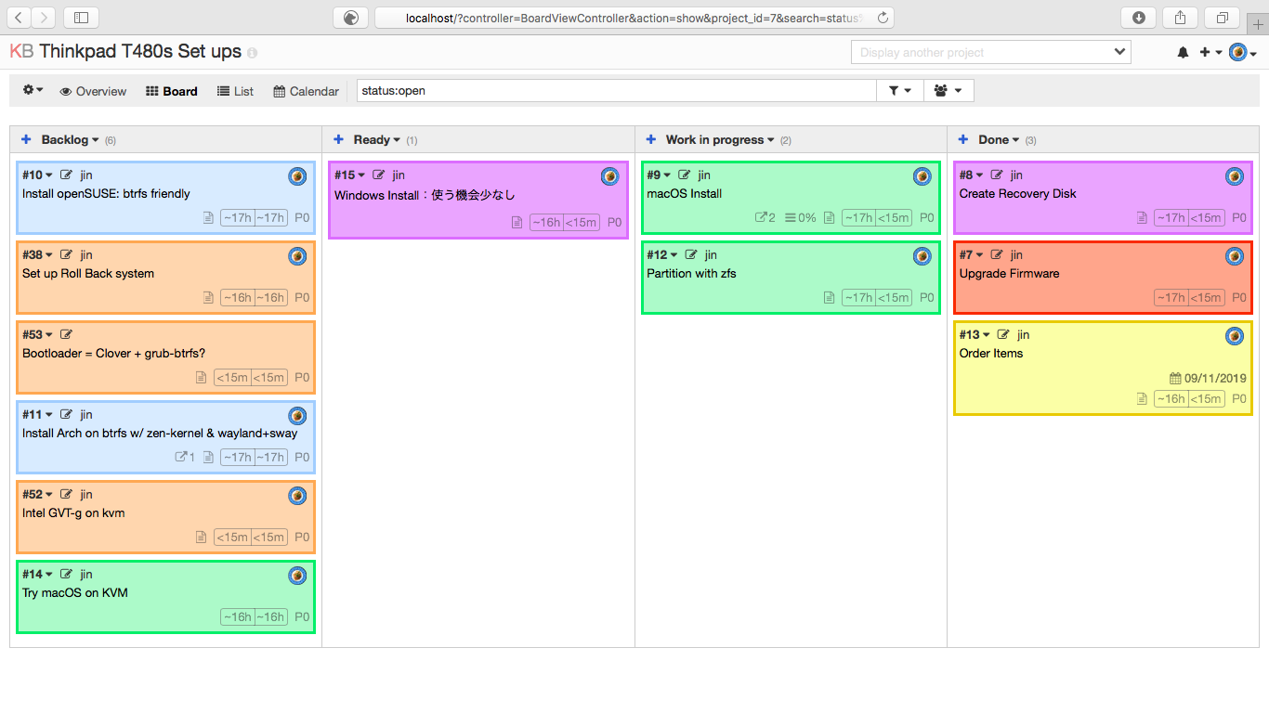
Task: Open Work in progress column dropdown
Action: pos(720,140)
